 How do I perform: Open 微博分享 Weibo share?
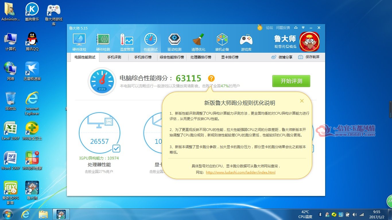tap(282, 57)
